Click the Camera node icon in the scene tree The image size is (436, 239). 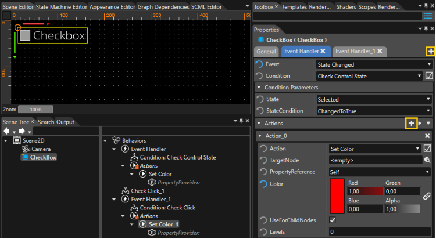pyautogui.click(x=26, y=149)
